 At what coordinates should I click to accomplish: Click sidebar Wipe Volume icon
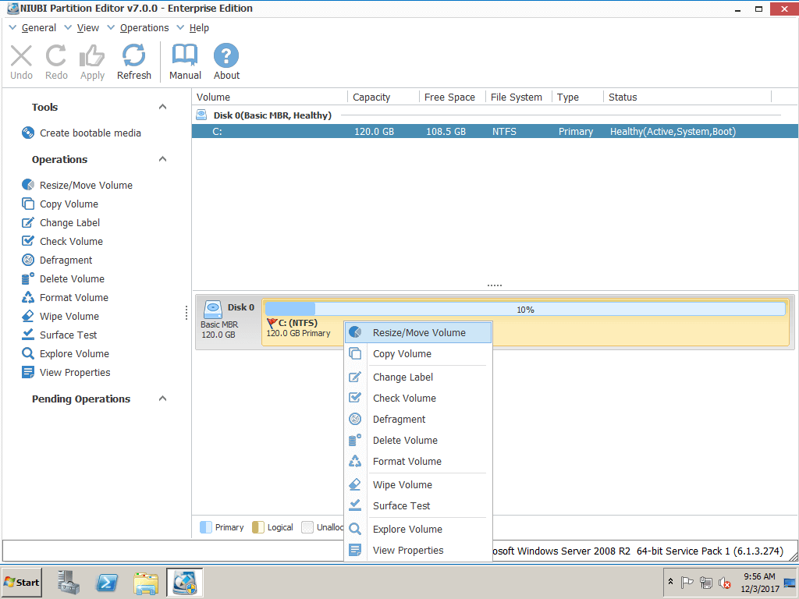(28, 317)
